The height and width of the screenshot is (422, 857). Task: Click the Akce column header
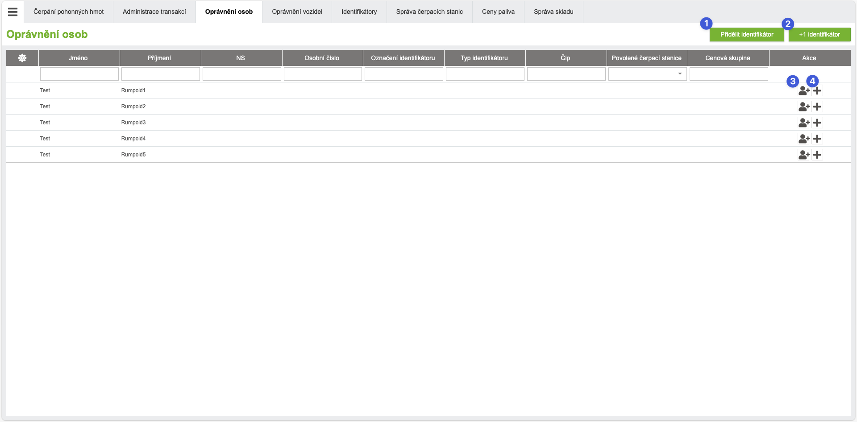point(810,58)
